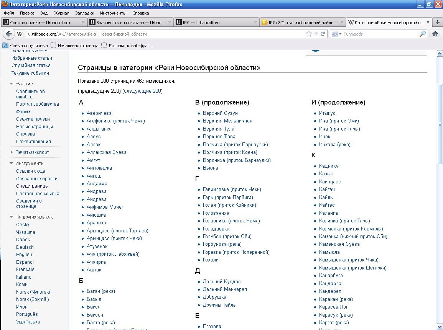Click the 'Самые популярные' bookmark icon
This screenshot has height=330, width=443.
[5, 46]
